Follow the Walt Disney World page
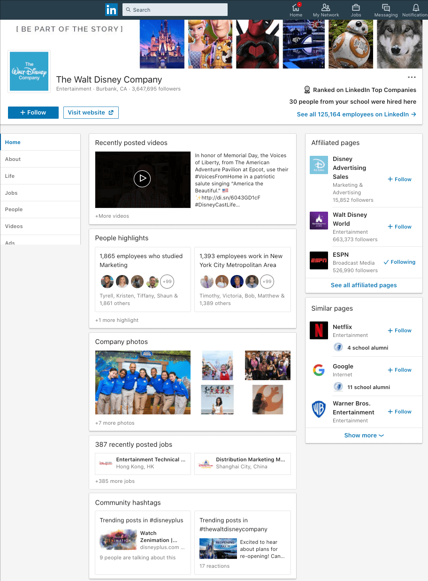The image size is (428, 581). pyautogui.click(x=399, y=227)
